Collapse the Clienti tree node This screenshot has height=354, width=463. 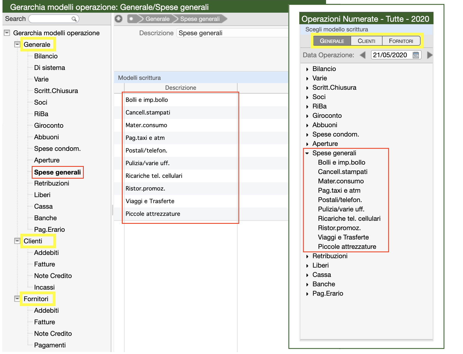click(x=17, y=241)
